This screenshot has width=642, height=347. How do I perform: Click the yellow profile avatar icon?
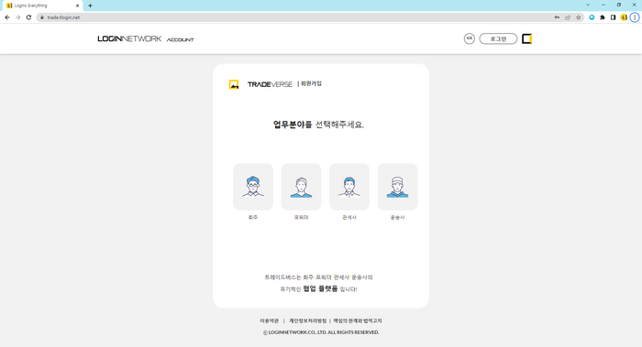point(624,17)
